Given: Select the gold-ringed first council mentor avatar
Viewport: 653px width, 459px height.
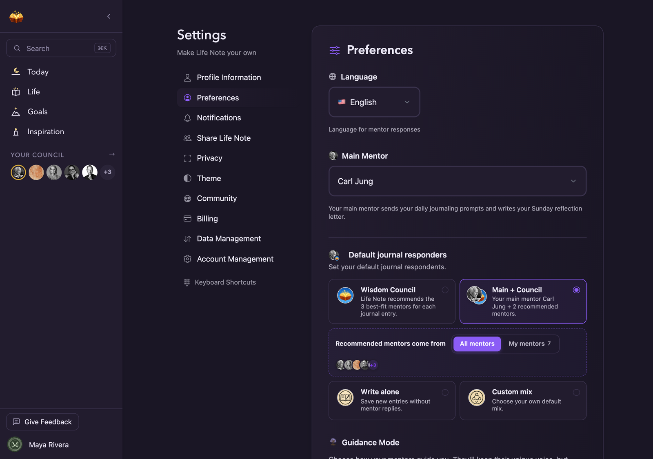Looking at the screenshot, I should click(18, 172).
